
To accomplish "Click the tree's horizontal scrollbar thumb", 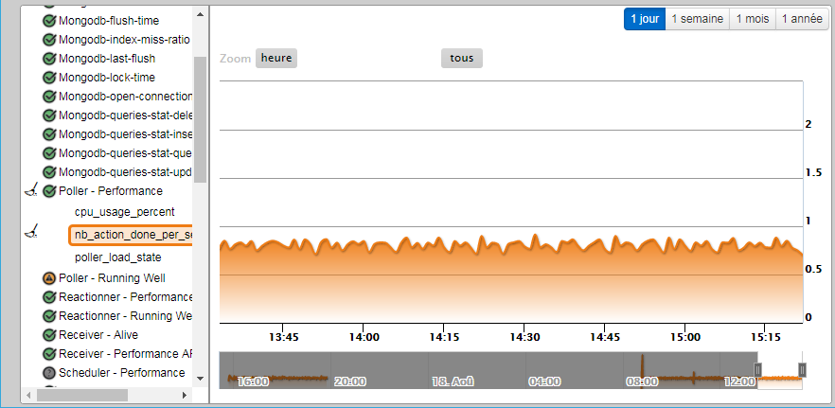I will tap(82, 395).
